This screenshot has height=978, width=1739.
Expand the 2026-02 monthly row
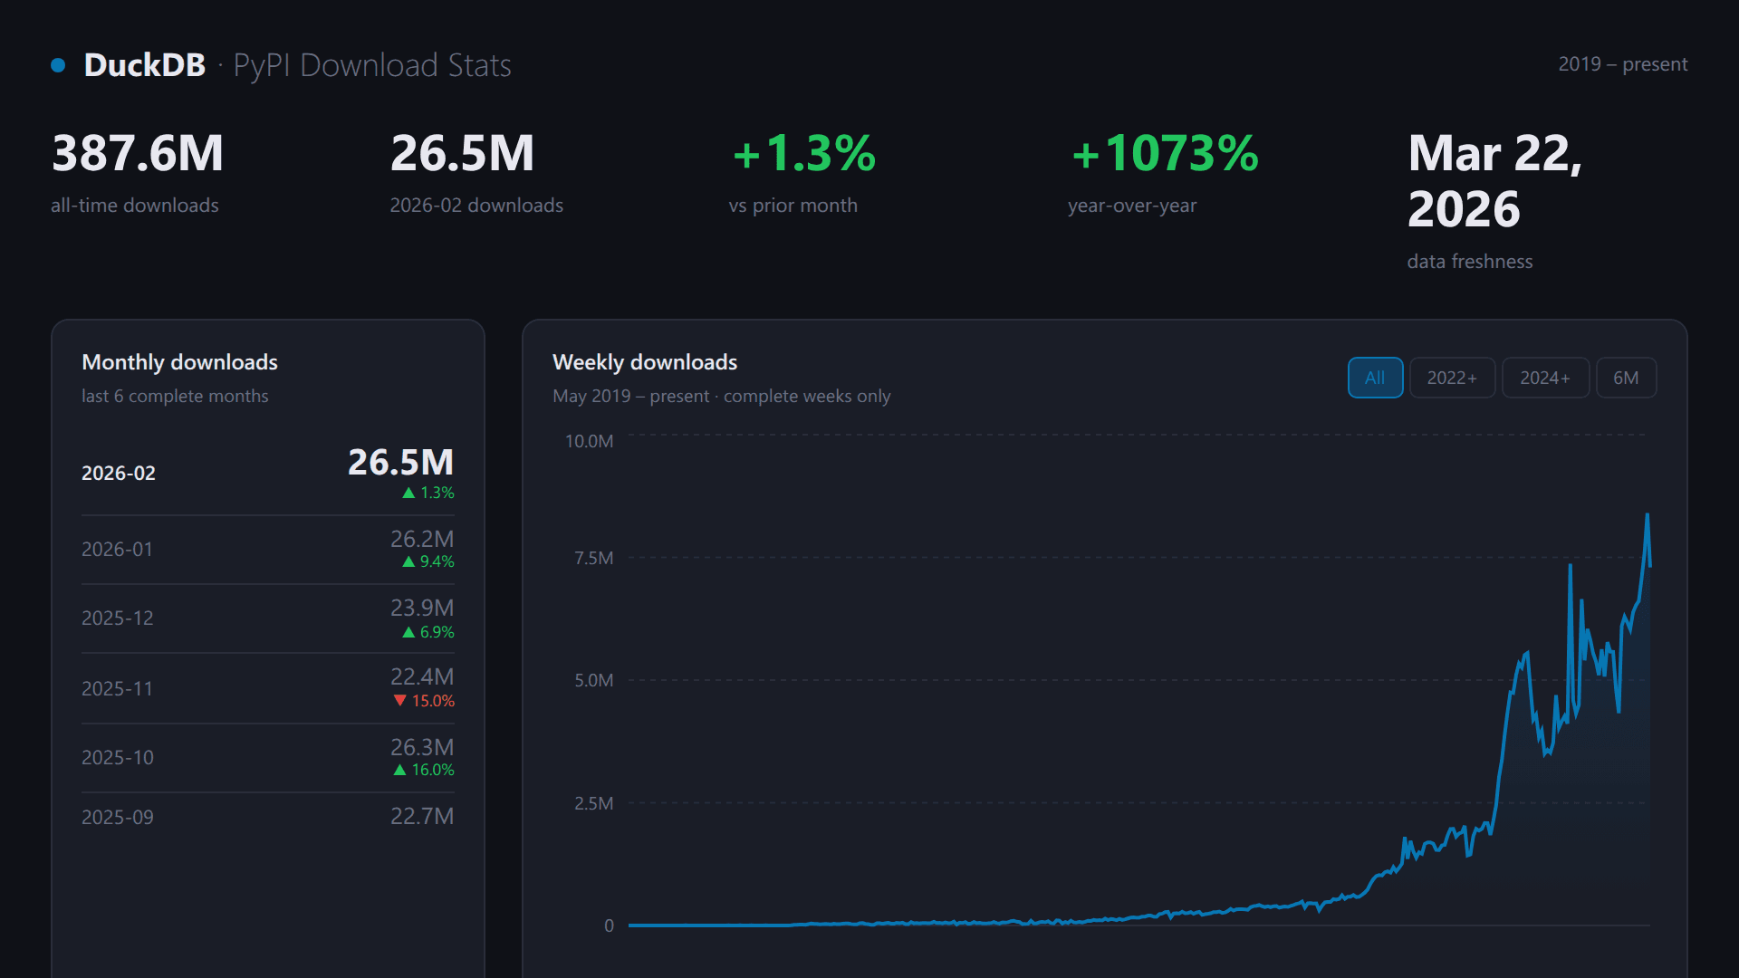pyautogui.click(x=267, y=472)
